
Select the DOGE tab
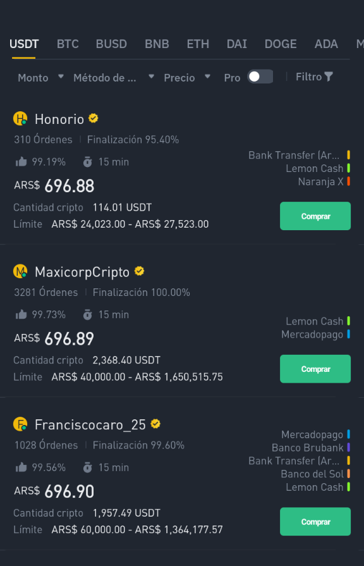(281, 44)
